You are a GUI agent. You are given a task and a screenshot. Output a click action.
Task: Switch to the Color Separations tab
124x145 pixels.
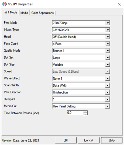click(43, 13)
